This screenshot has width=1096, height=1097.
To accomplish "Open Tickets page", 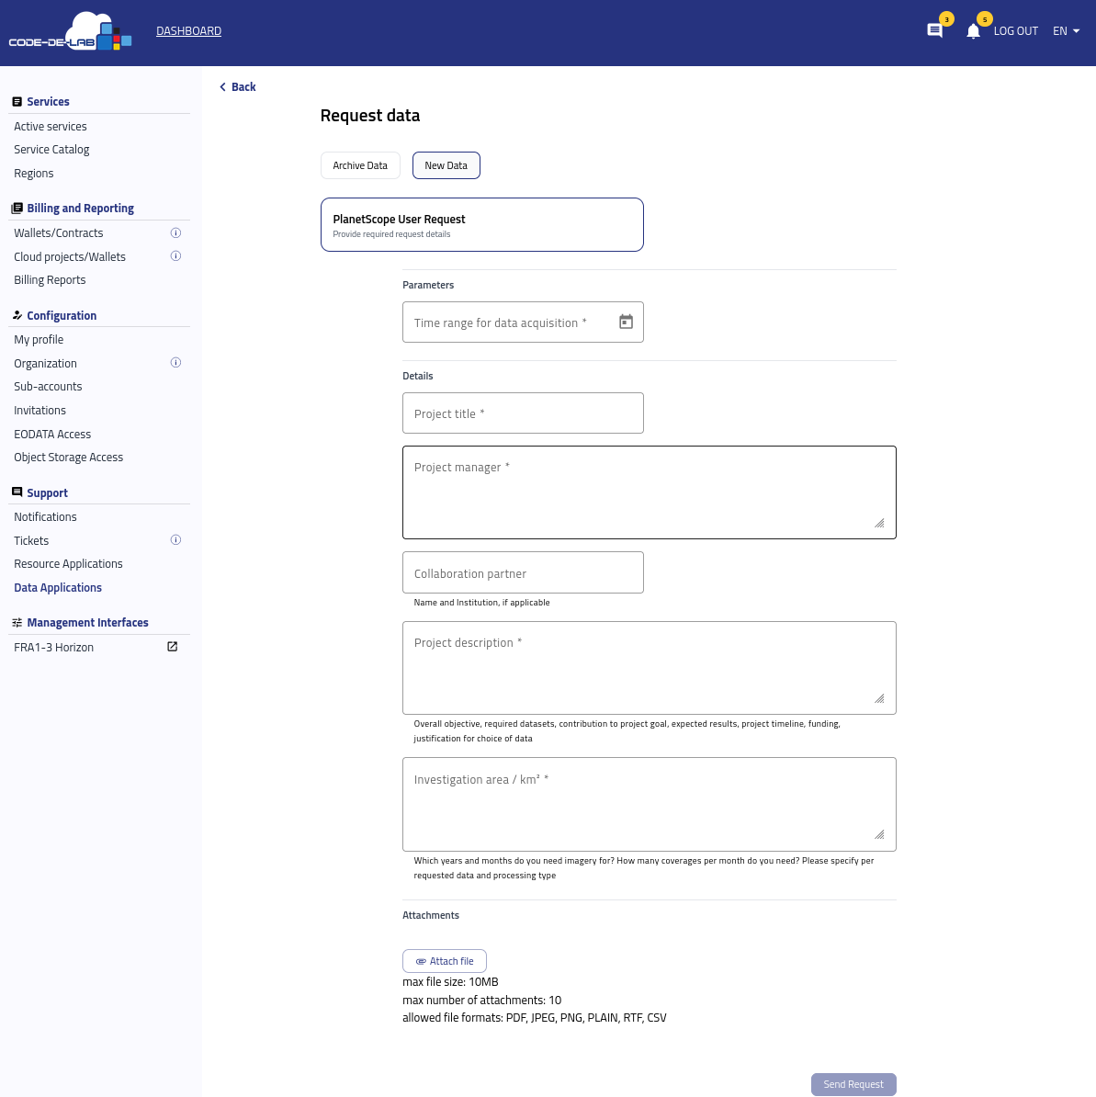I will tap(31, 540).
